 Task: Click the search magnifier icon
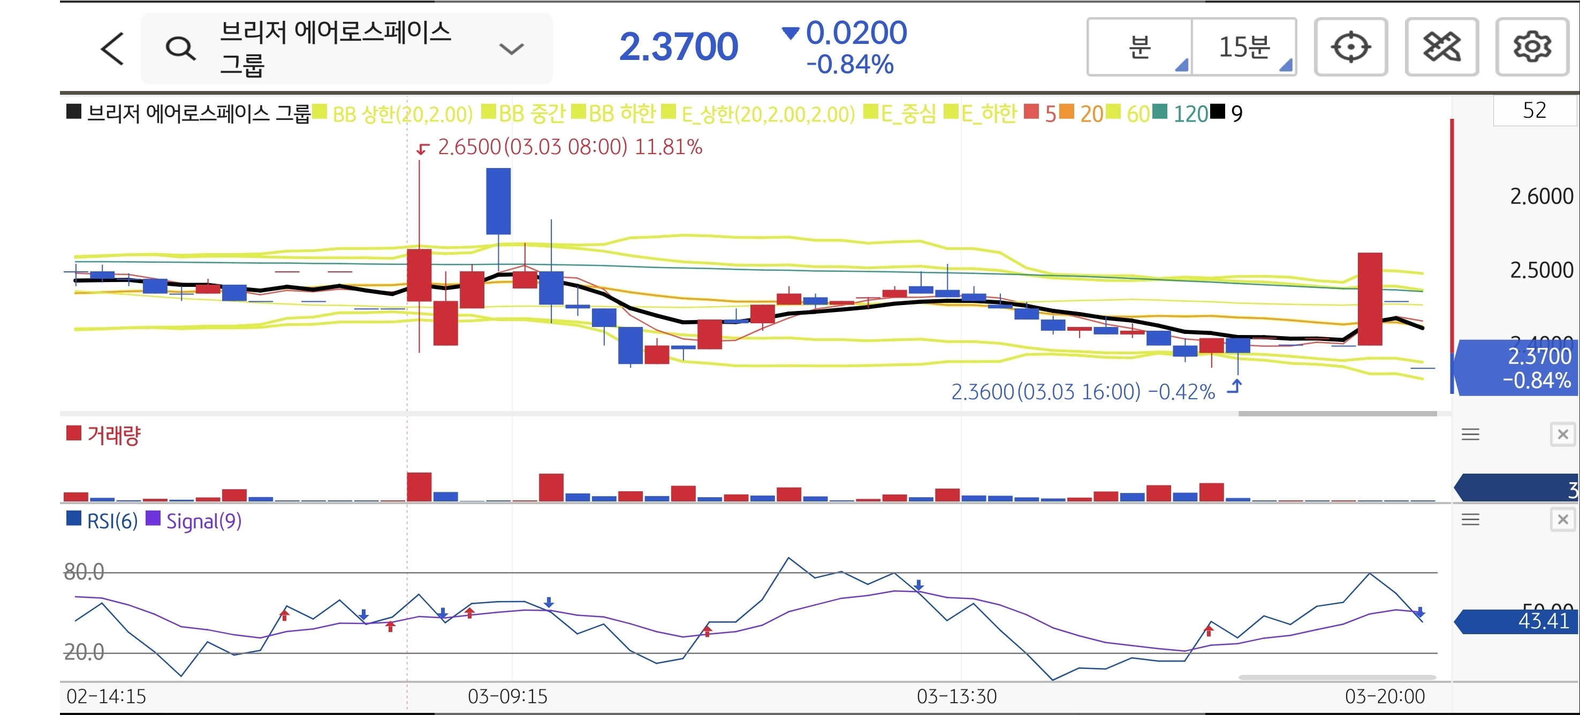(180, 49)
